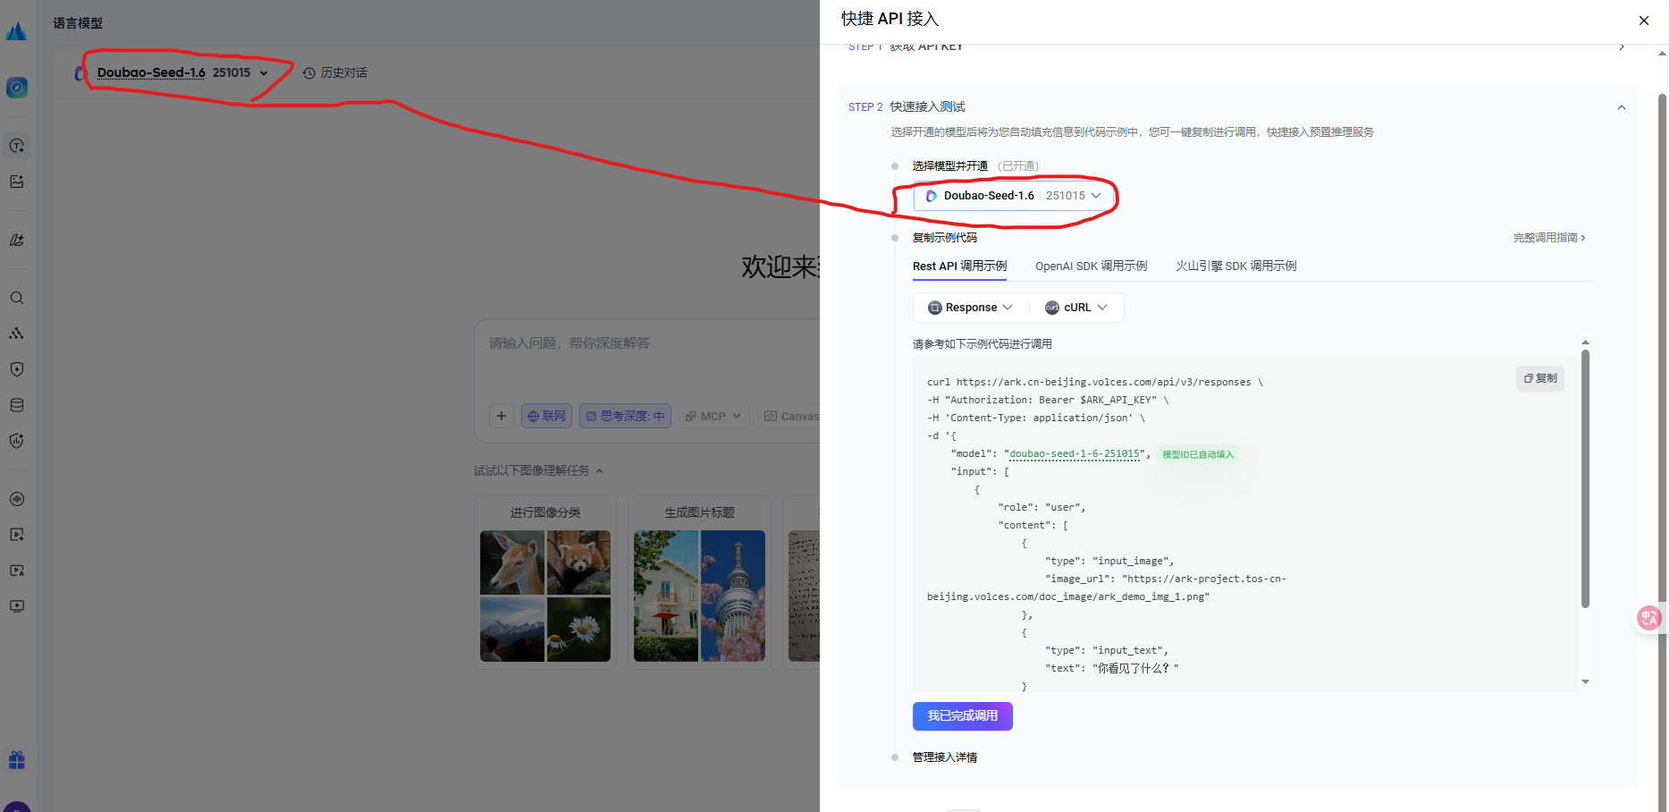Click the code block scroll-up arrow
Screen dimensions: 1670x812
pos(1585,343)
